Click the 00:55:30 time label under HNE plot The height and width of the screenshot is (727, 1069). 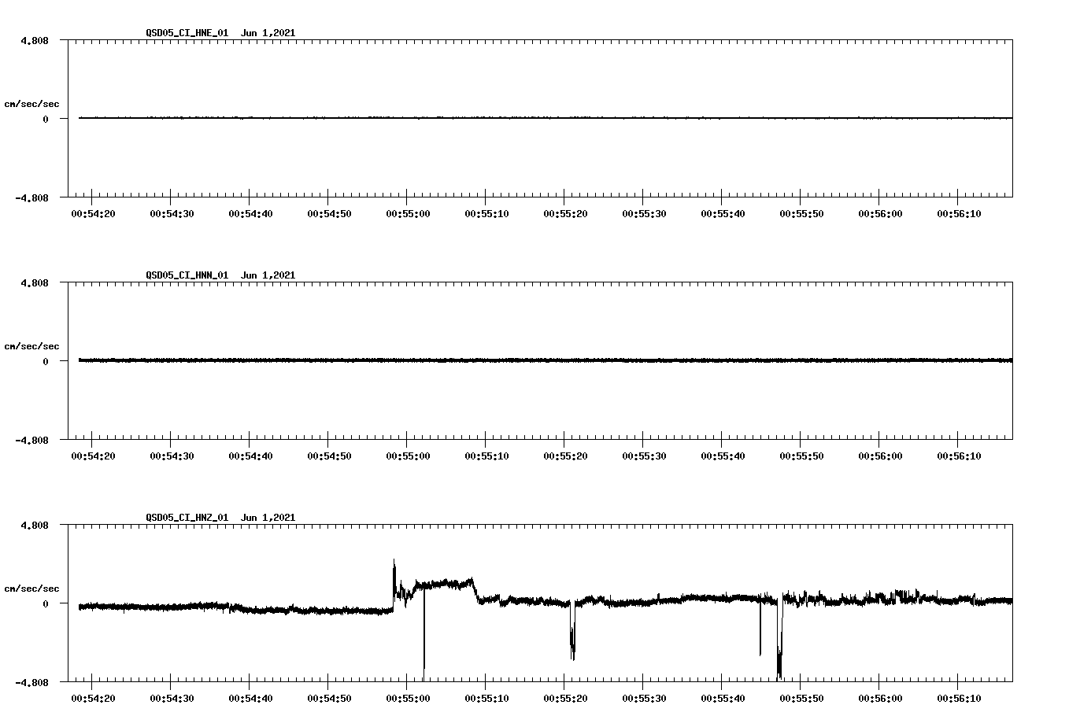[x=644, y=214]
